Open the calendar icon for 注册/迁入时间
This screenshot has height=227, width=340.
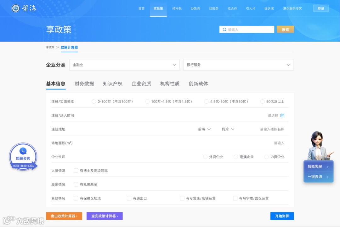point(282,115)
